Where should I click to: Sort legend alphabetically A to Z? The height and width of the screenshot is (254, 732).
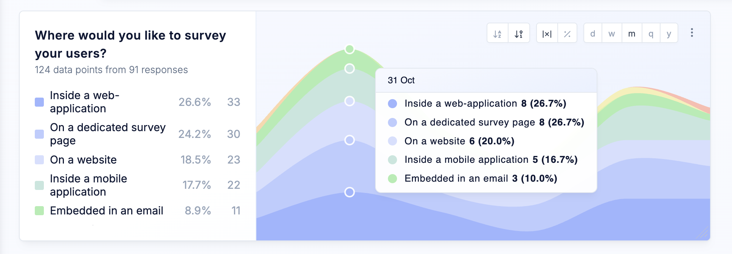pyautogui.click(x=498, y=34)
